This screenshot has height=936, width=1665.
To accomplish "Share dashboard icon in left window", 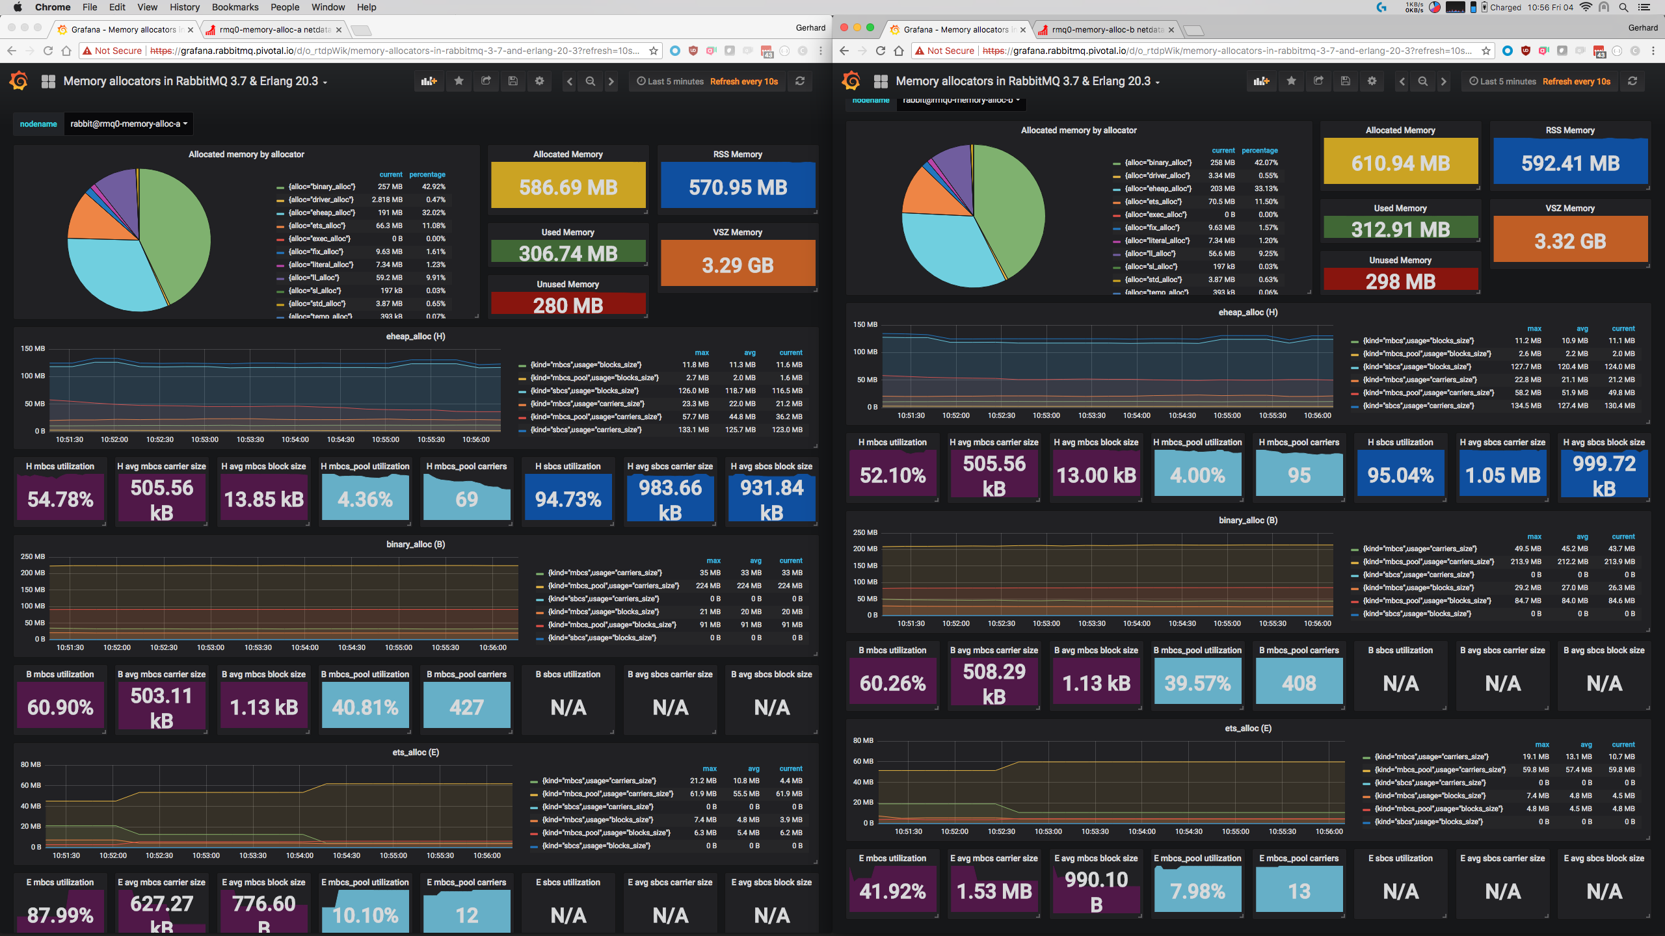I will coord(486,81).
